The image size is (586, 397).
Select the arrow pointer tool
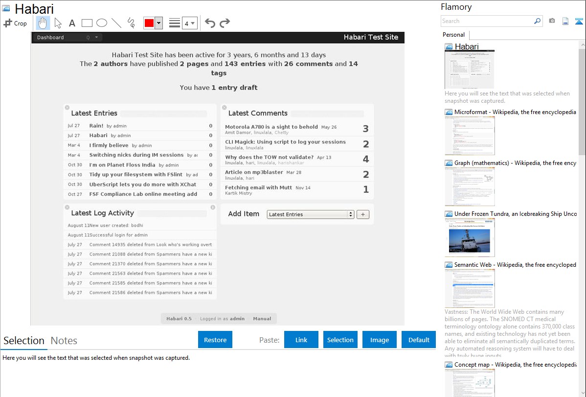(x=58, y=23)
